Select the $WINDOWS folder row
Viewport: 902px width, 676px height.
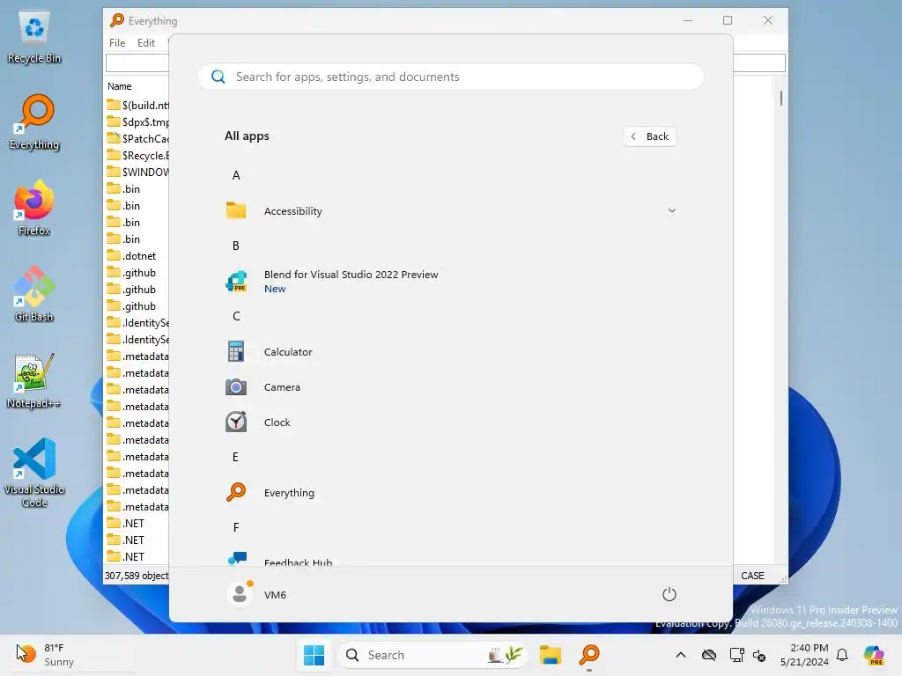pyautogui.click(x=137, y=172)
